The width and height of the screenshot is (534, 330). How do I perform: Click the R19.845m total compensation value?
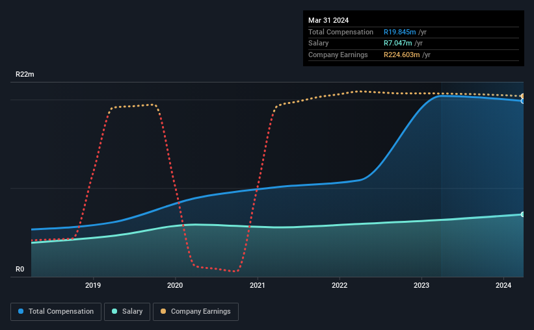[x=400, y=32]
